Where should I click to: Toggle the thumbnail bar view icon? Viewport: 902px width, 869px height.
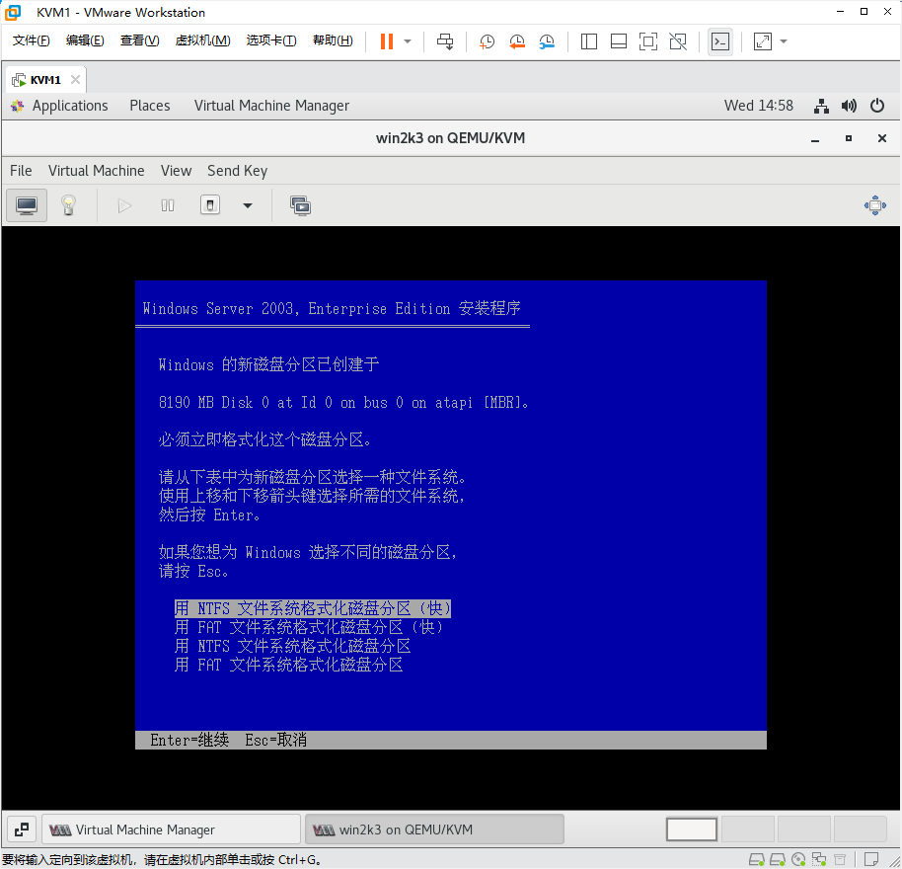coord(619,41)
